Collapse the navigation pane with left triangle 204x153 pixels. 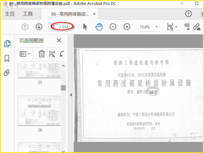click(71, 95)
